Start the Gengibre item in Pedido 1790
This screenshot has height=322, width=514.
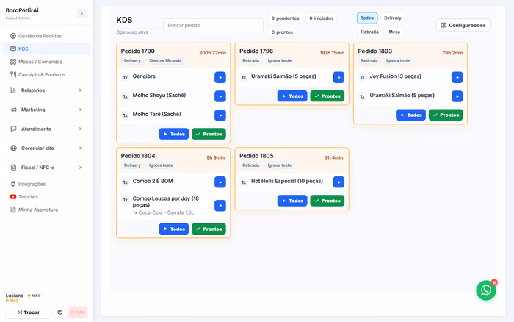tap(220, 77)
